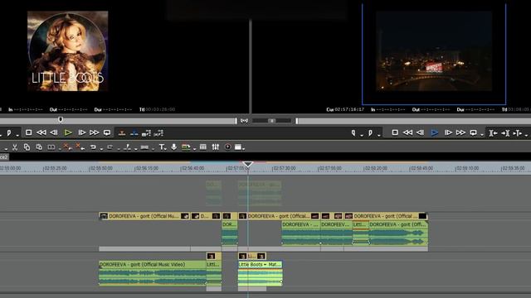This screenshot has width=531, height=298.
Task: Overwrite source clip to timeline icon
Action: tap(134, 133)
